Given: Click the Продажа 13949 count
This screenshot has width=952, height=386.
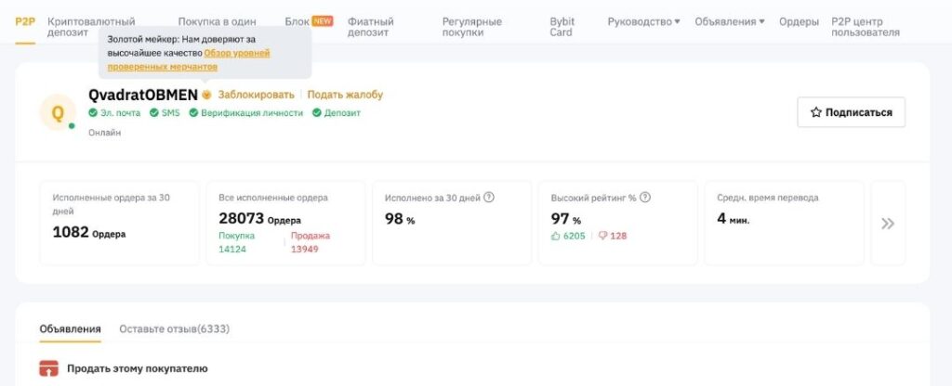Looking at the screenshot, I should (x=311, y=242).
